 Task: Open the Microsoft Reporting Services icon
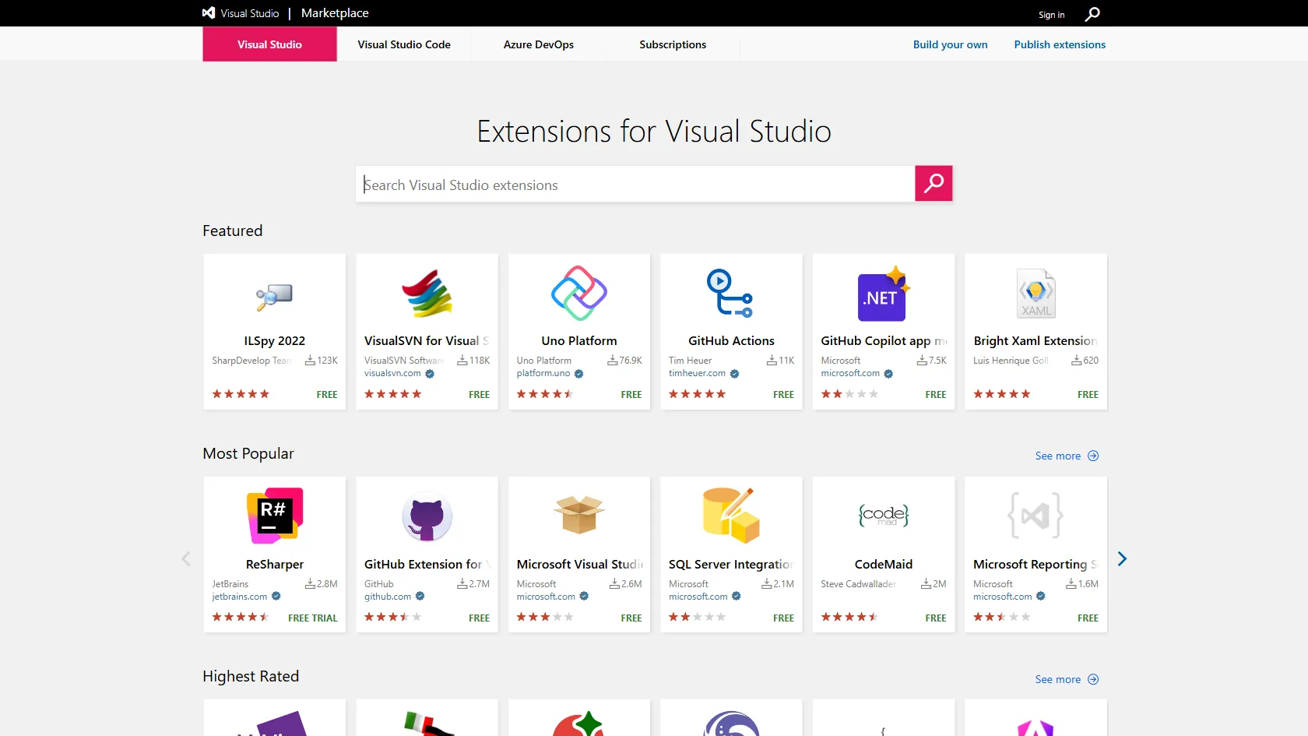coord(1035,516)
